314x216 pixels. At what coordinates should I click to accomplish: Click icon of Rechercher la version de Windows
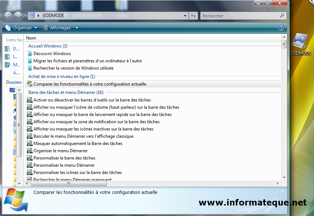pos(30,68)
